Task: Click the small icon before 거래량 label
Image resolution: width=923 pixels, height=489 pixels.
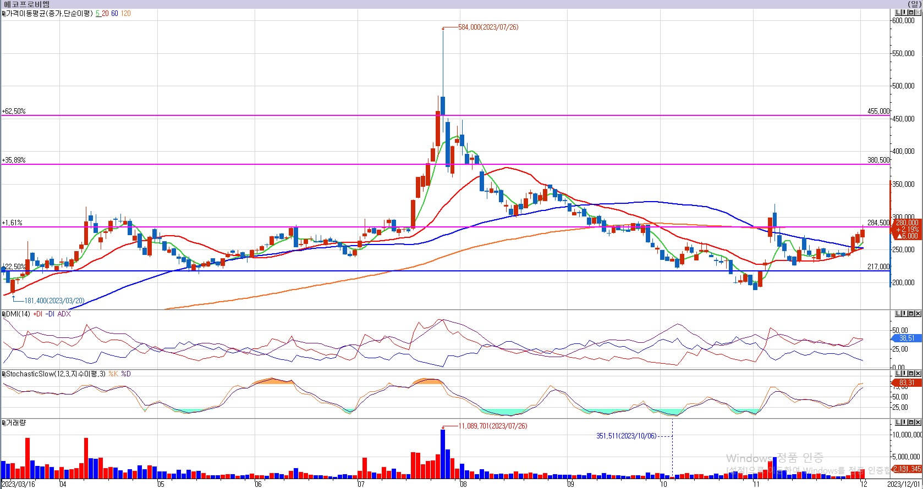Action: pos(3,423)
